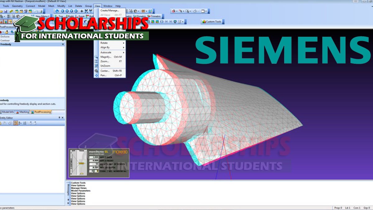
Task: Click 'Custom Tools' message line
Action: coord(78,183)
